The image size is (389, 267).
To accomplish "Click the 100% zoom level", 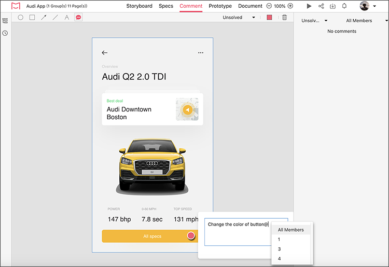I will (x=280, y=6).
